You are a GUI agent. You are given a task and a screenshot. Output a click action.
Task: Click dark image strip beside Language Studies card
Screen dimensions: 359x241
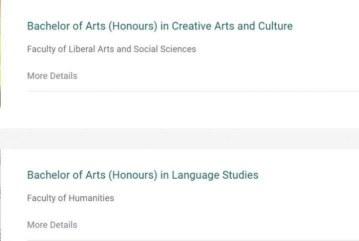[x=0, y=200]
